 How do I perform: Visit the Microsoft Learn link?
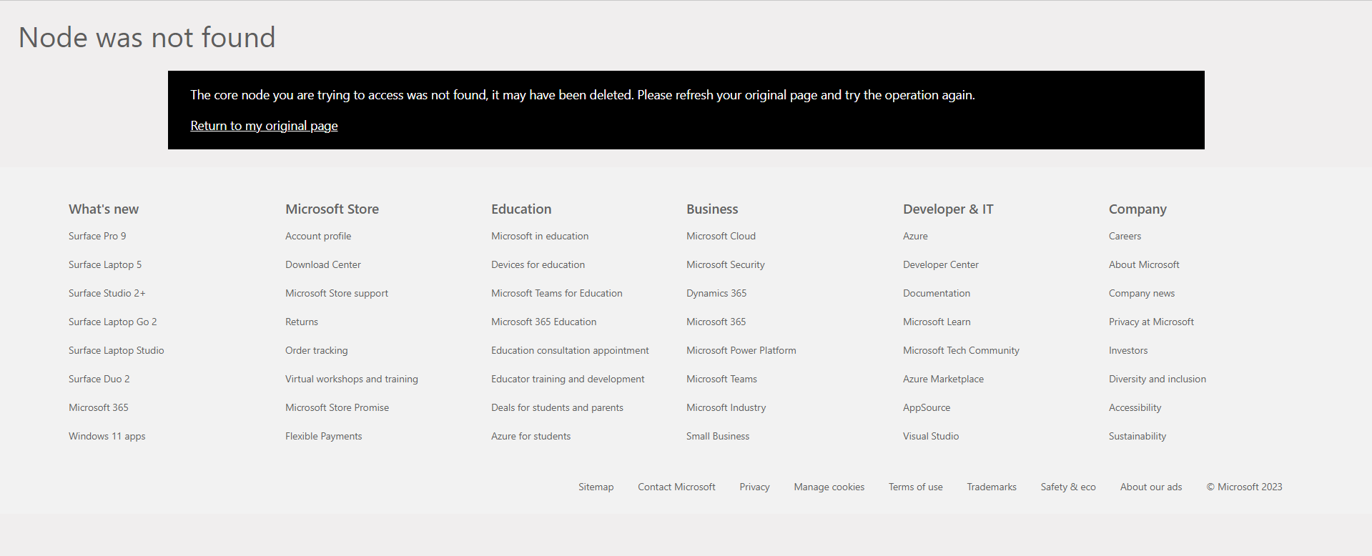pyautogui.click(x=937, y=322)
